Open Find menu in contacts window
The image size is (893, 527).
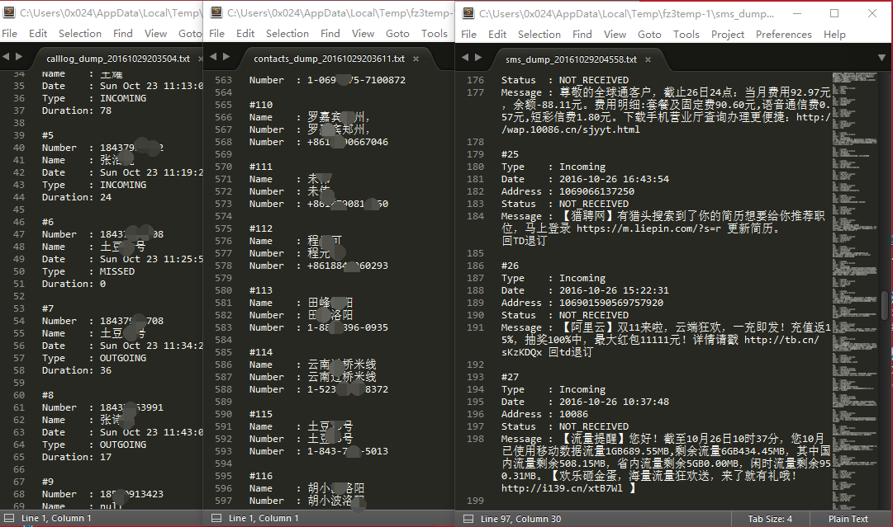click(330, 34)
